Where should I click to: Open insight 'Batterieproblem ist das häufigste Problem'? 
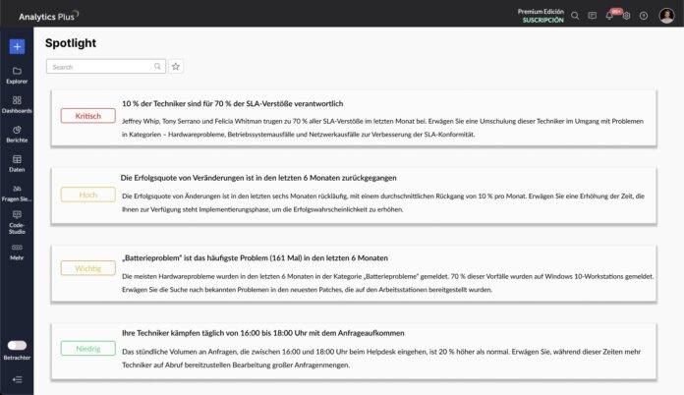[x=255, y=258]
